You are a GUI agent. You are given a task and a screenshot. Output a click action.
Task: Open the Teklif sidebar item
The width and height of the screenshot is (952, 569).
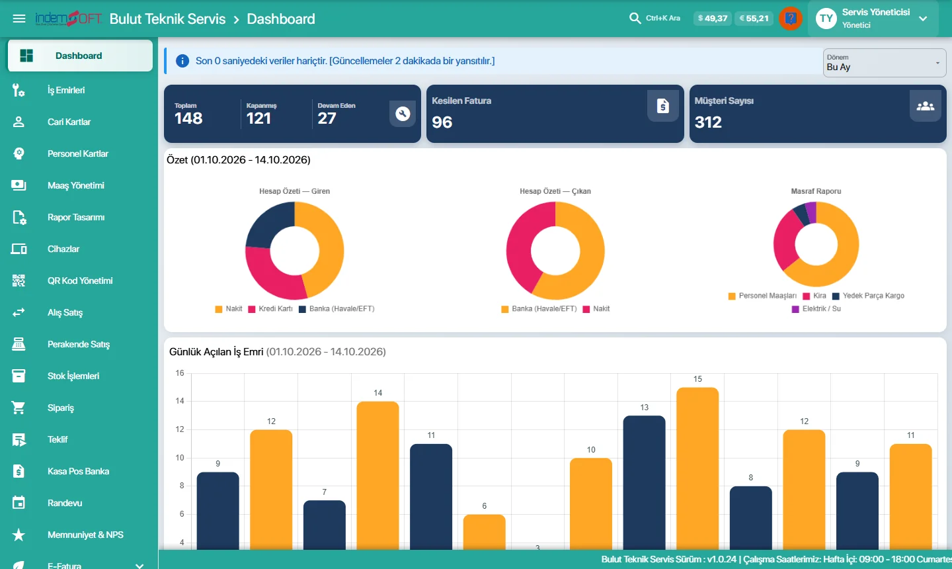click(79, 439)
